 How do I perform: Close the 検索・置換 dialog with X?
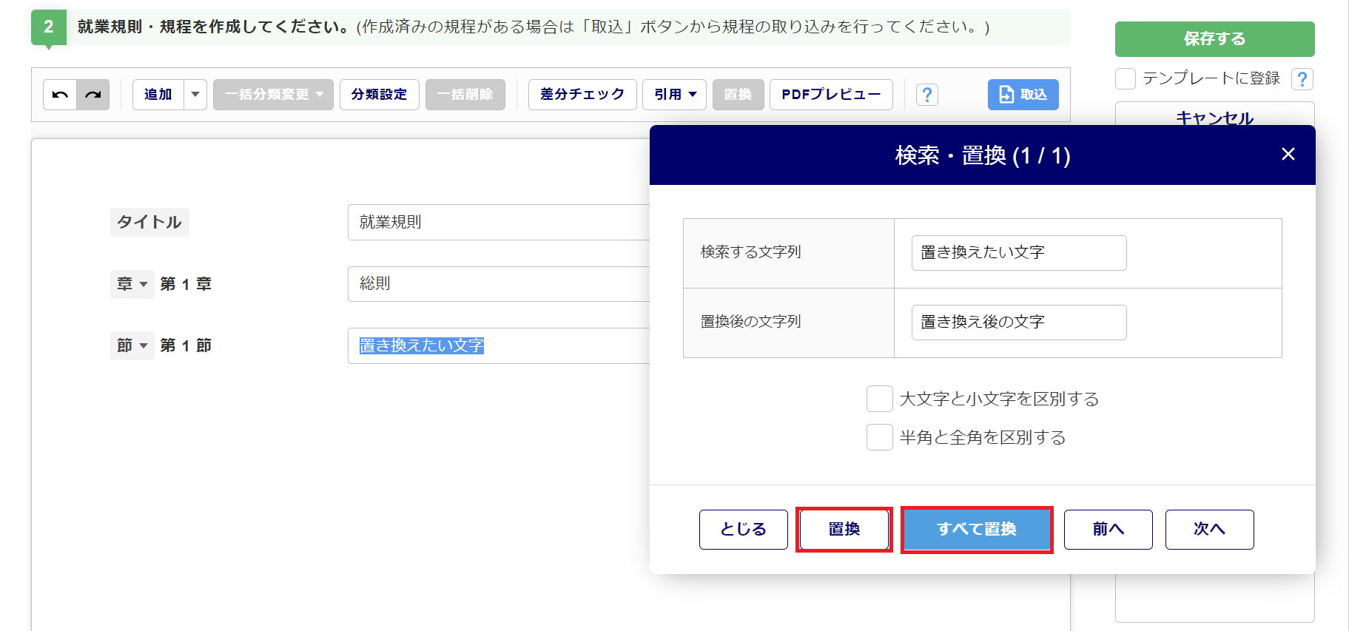pyautogui.click(x=1288, y=154)
